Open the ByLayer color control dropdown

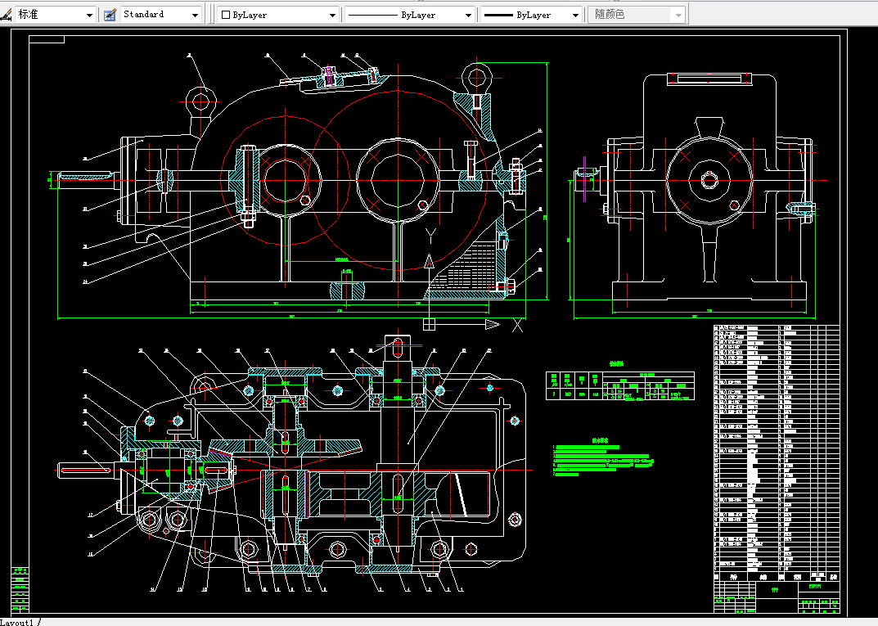pyautogui.click(x=278, y=15)
